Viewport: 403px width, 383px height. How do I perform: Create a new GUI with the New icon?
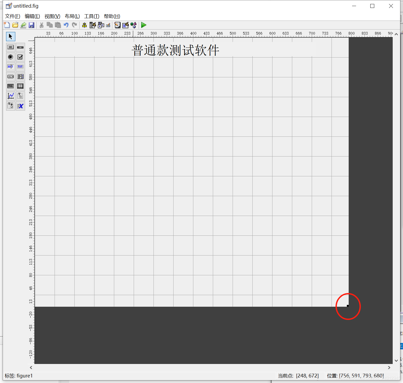coord(7,25)
